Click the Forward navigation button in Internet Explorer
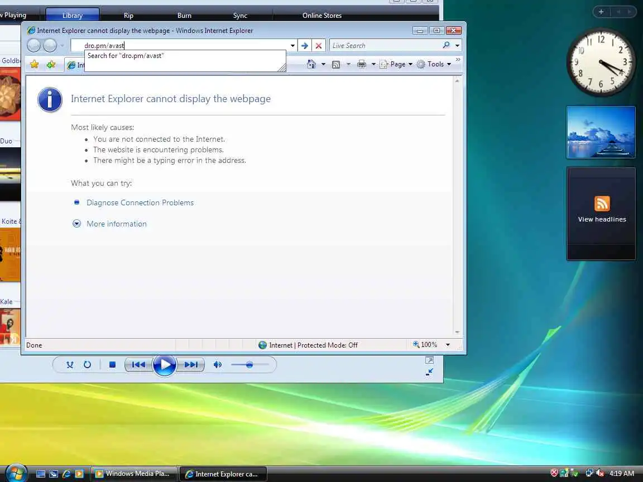This screenshot has height=482, width=643. (50, 46)
